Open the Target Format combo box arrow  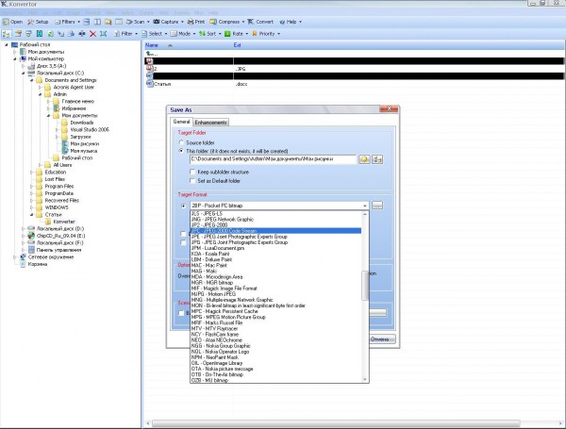click(x=364, y=206)
